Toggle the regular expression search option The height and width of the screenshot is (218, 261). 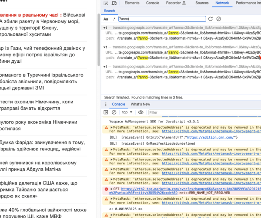pyautogui.click(x=114, y=19)
